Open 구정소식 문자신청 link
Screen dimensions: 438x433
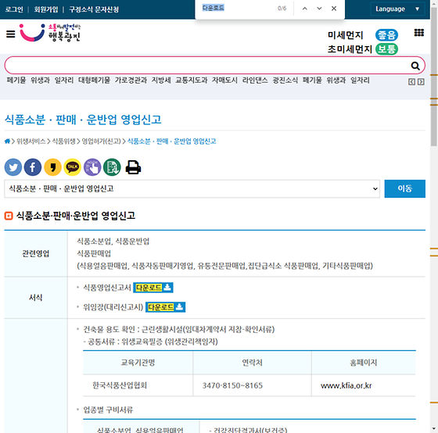(94, 9)
